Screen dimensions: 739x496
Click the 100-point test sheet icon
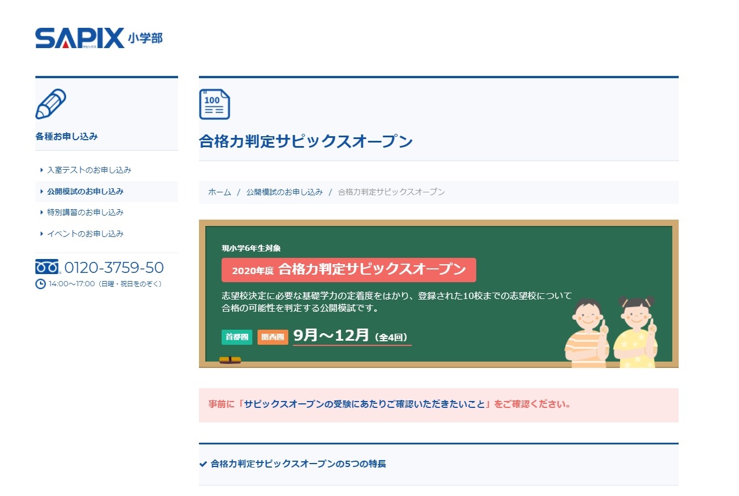click(x=215, y=104)
